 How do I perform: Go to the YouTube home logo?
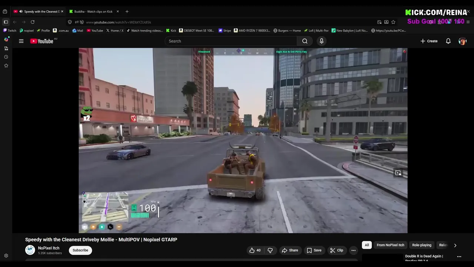[42, 41]
